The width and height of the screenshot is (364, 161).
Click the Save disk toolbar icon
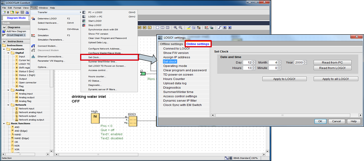point(22,12)
